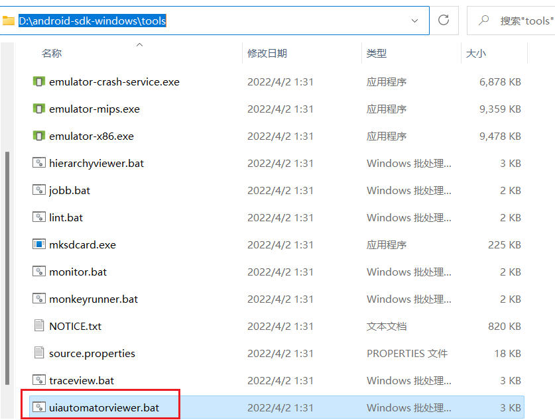Select file name jobb.bat
The width and height of the screenshot is (555, 420).
pyautogui.click(x=70, y=190)
